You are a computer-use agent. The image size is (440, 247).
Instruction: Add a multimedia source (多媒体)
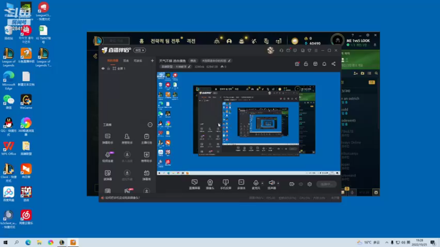[241, 184]
